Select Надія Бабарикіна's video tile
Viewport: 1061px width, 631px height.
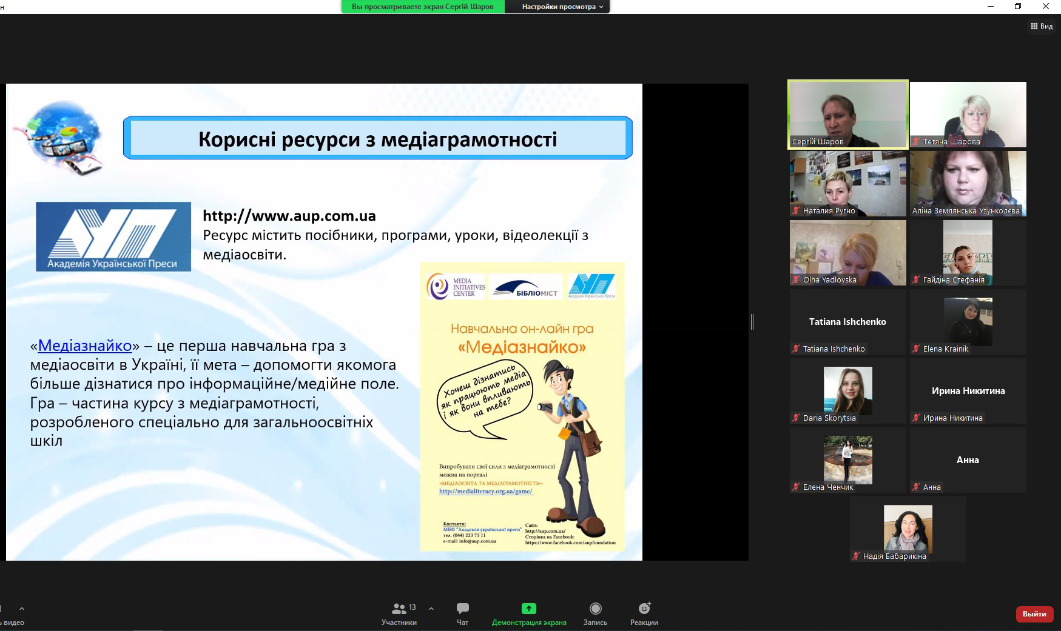pos(908,529)
